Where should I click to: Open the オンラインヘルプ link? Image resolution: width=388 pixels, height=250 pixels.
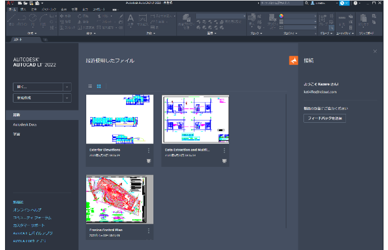26,210
